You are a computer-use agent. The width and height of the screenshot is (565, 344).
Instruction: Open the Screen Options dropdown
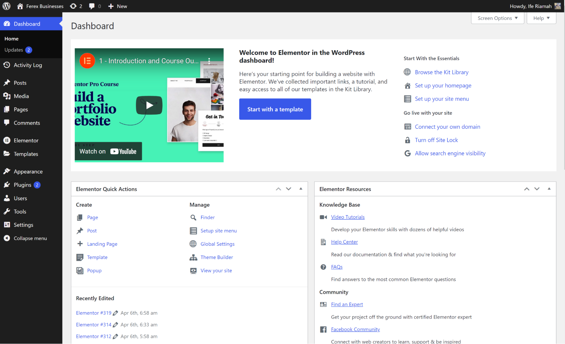[497, 18]
